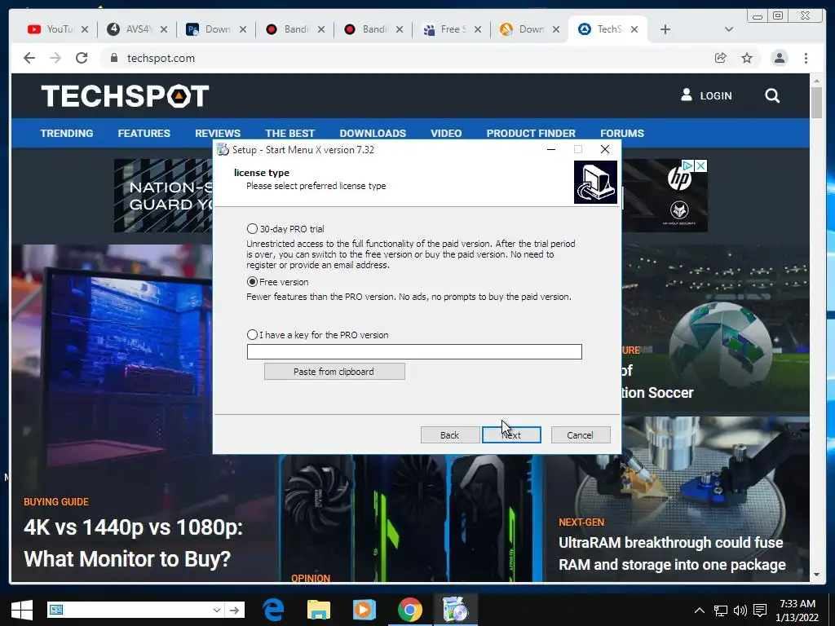Show hidden system tray icons
Viewport: 835px width, 626px height.
click(x=700, y=611)
